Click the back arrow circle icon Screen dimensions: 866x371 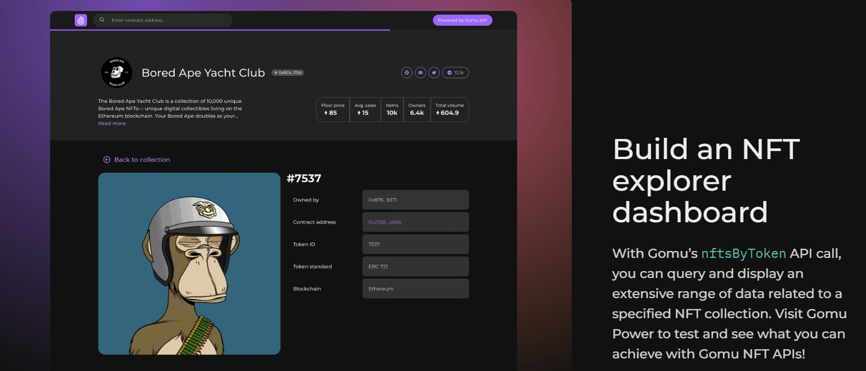(107, 160)
